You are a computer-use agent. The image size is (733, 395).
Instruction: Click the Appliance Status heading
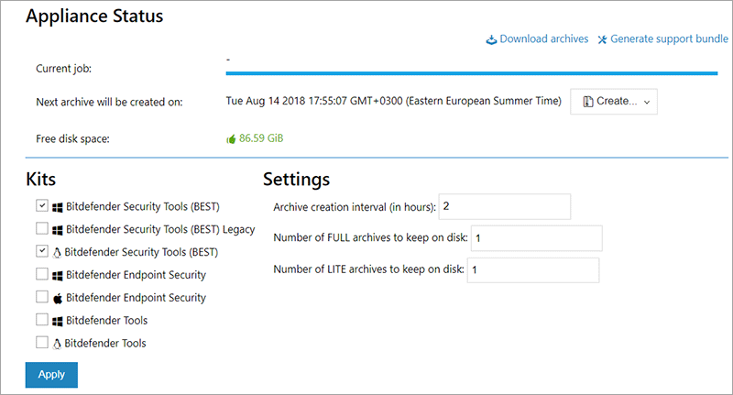[x=94, y=16]
